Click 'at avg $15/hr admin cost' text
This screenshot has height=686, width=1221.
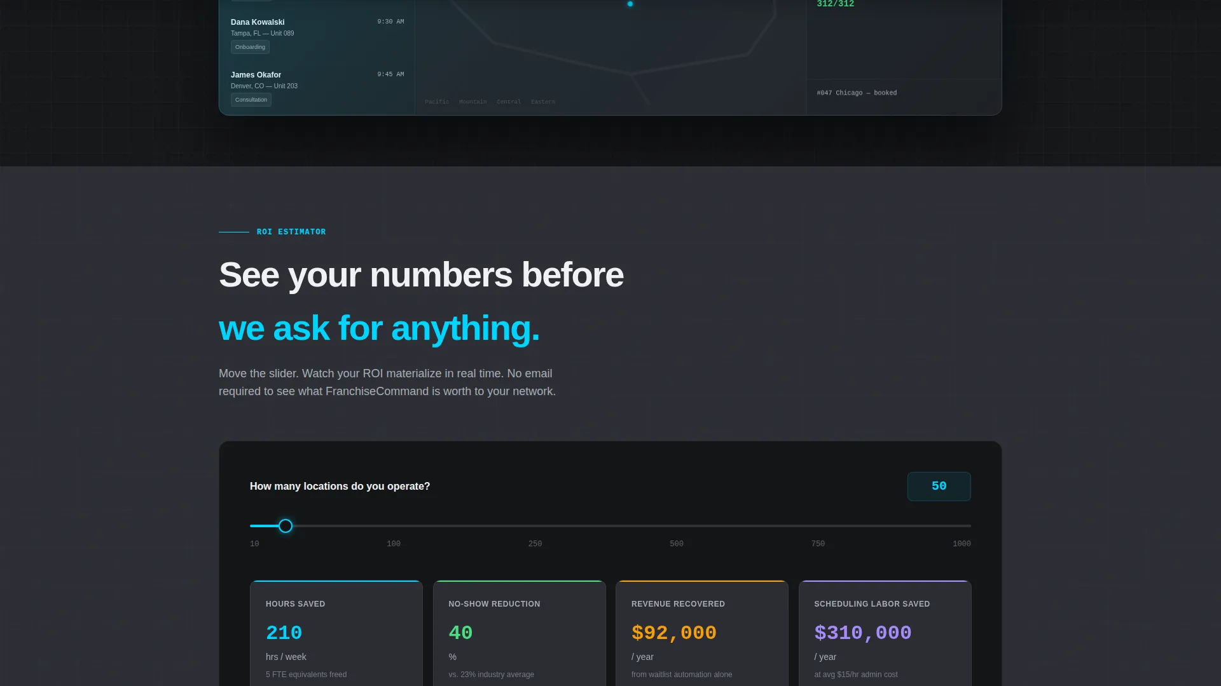coord(856,675)
